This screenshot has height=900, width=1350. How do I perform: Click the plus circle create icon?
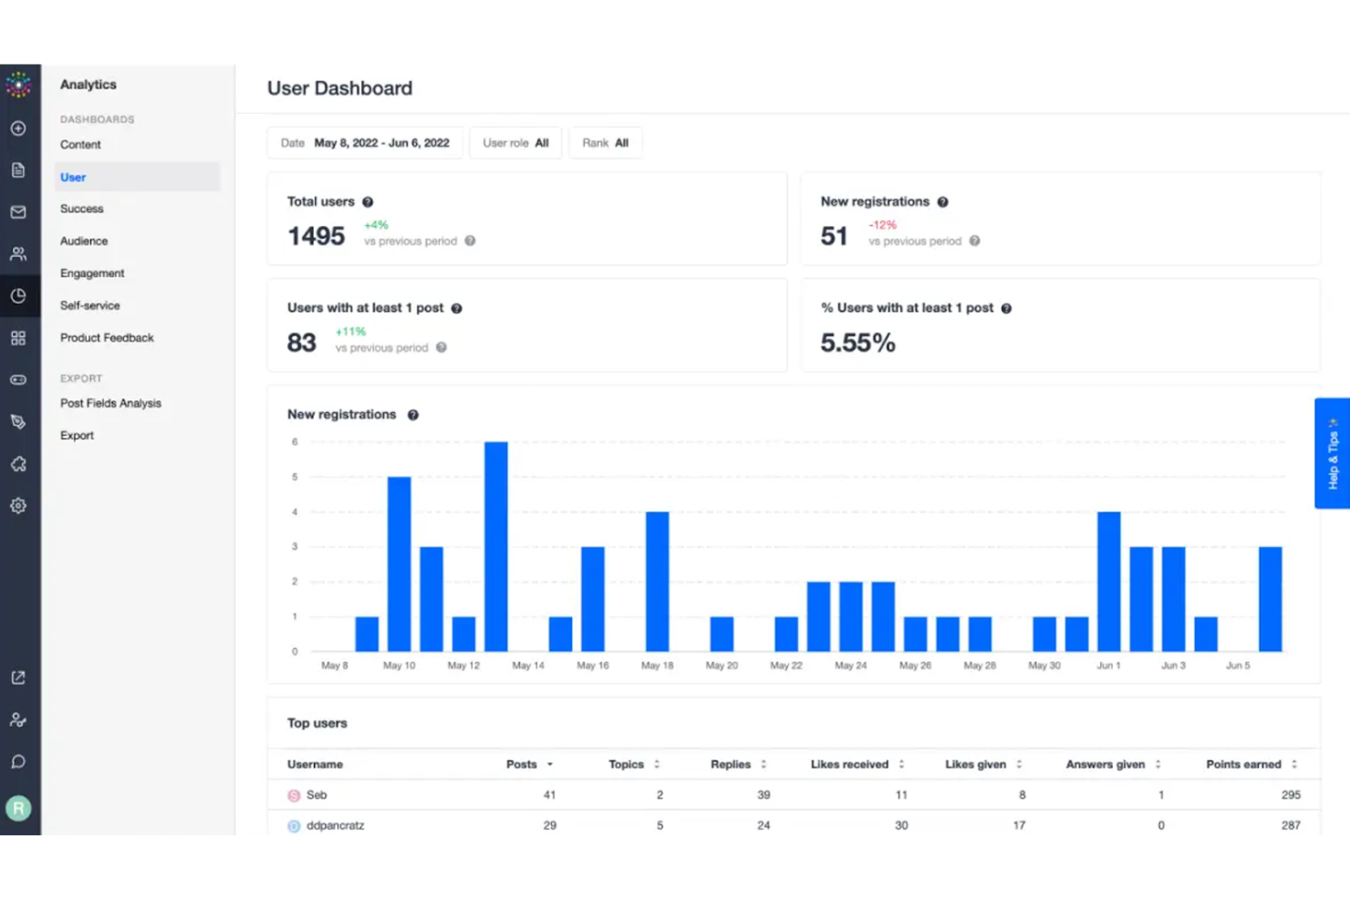coord(18,129)
